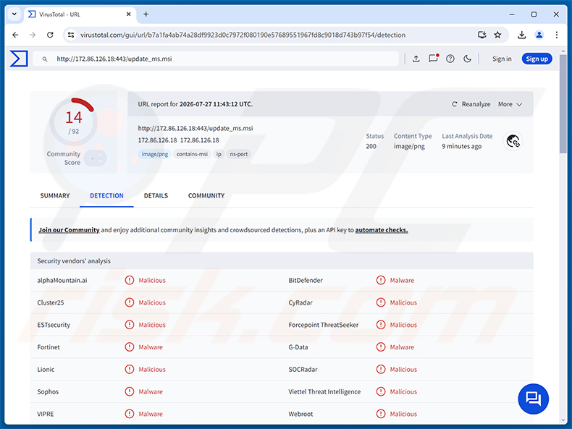This screenshot has height=429, width=572.
Task: Switch to the DETECTION tab
Action: [106, 196]
